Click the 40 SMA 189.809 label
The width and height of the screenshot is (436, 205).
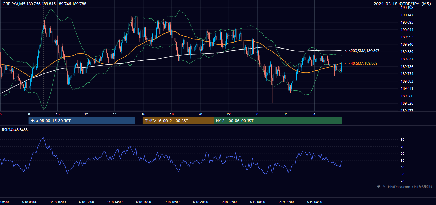click(x=361, y=63)
